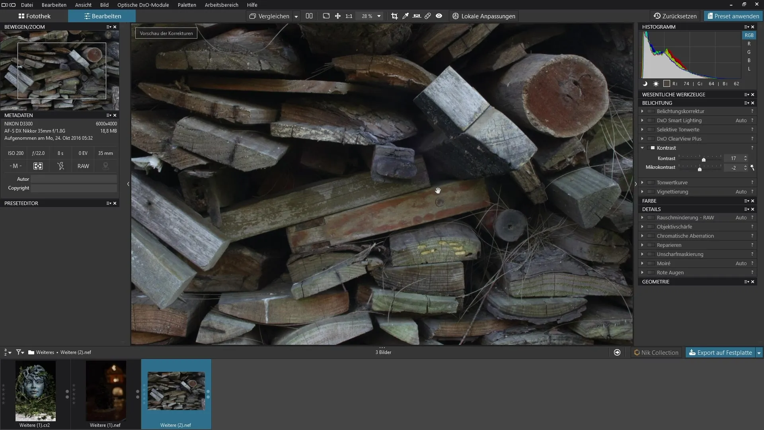Show highlight clipping sun icon in histogram
The width and height of the screenshot is (764, 430).
(x=656, y=84)
